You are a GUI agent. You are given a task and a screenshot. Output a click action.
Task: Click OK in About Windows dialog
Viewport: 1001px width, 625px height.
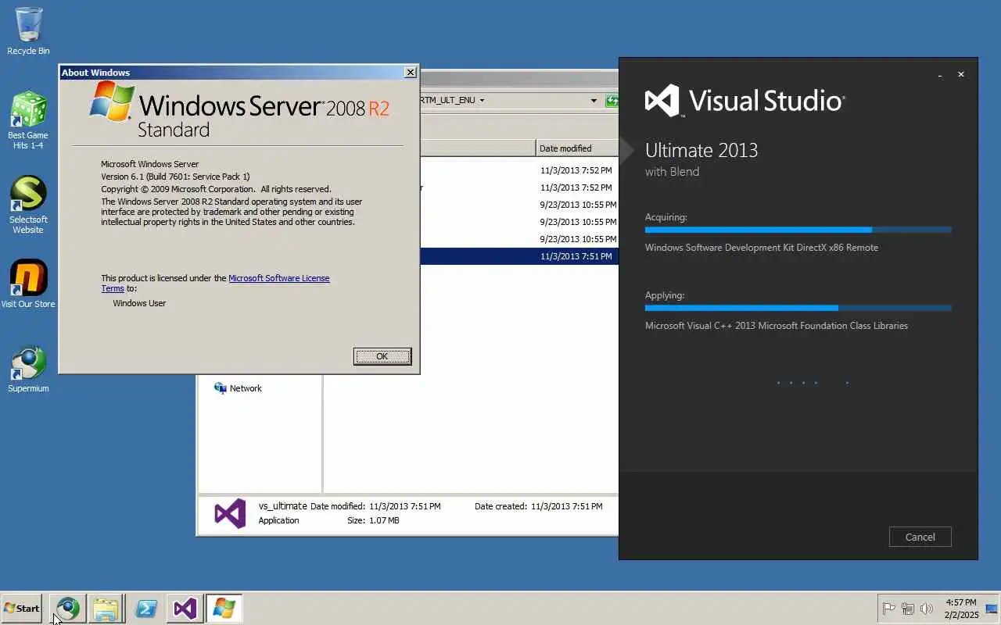point(382,356)
